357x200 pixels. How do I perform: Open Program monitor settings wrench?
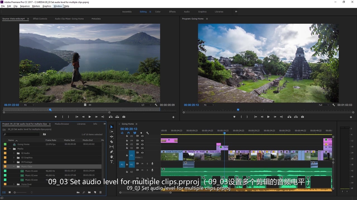coord(334,105)
